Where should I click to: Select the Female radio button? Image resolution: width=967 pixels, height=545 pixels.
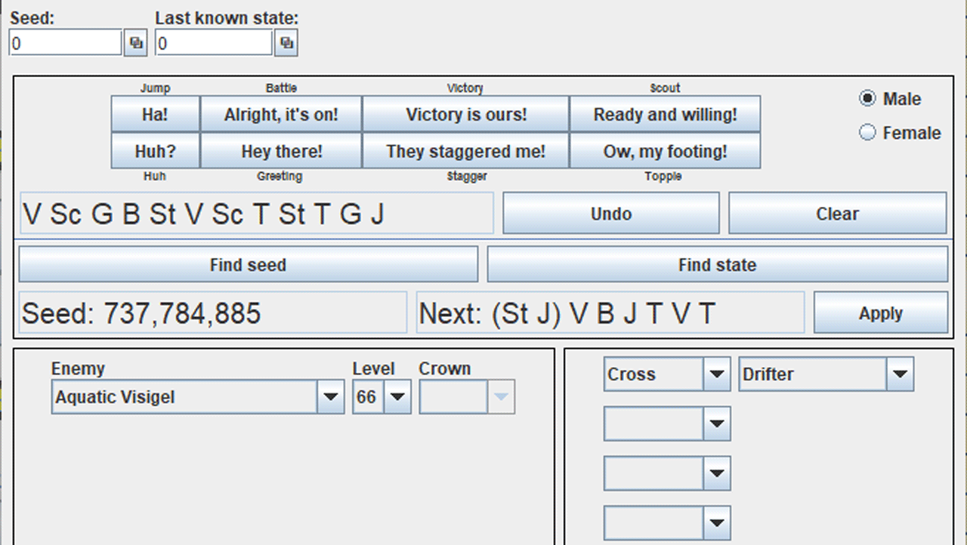[x=868, y=133]
